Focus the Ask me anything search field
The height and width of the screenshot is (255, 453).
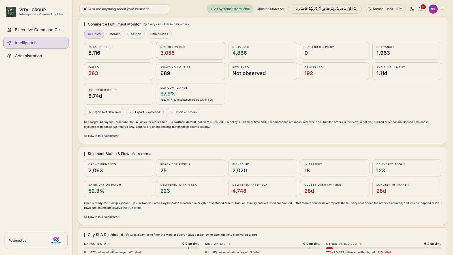[x=125, y=9]
